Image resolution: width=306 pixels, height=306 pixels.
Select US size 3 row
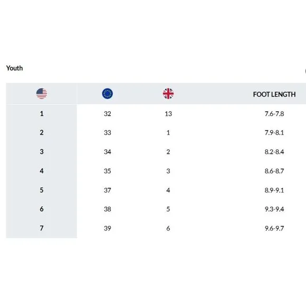156,152
